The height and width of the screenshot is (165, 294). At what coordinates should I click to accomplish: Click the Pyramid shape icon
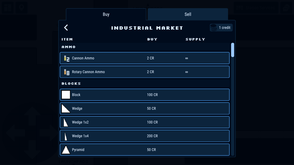66,150
